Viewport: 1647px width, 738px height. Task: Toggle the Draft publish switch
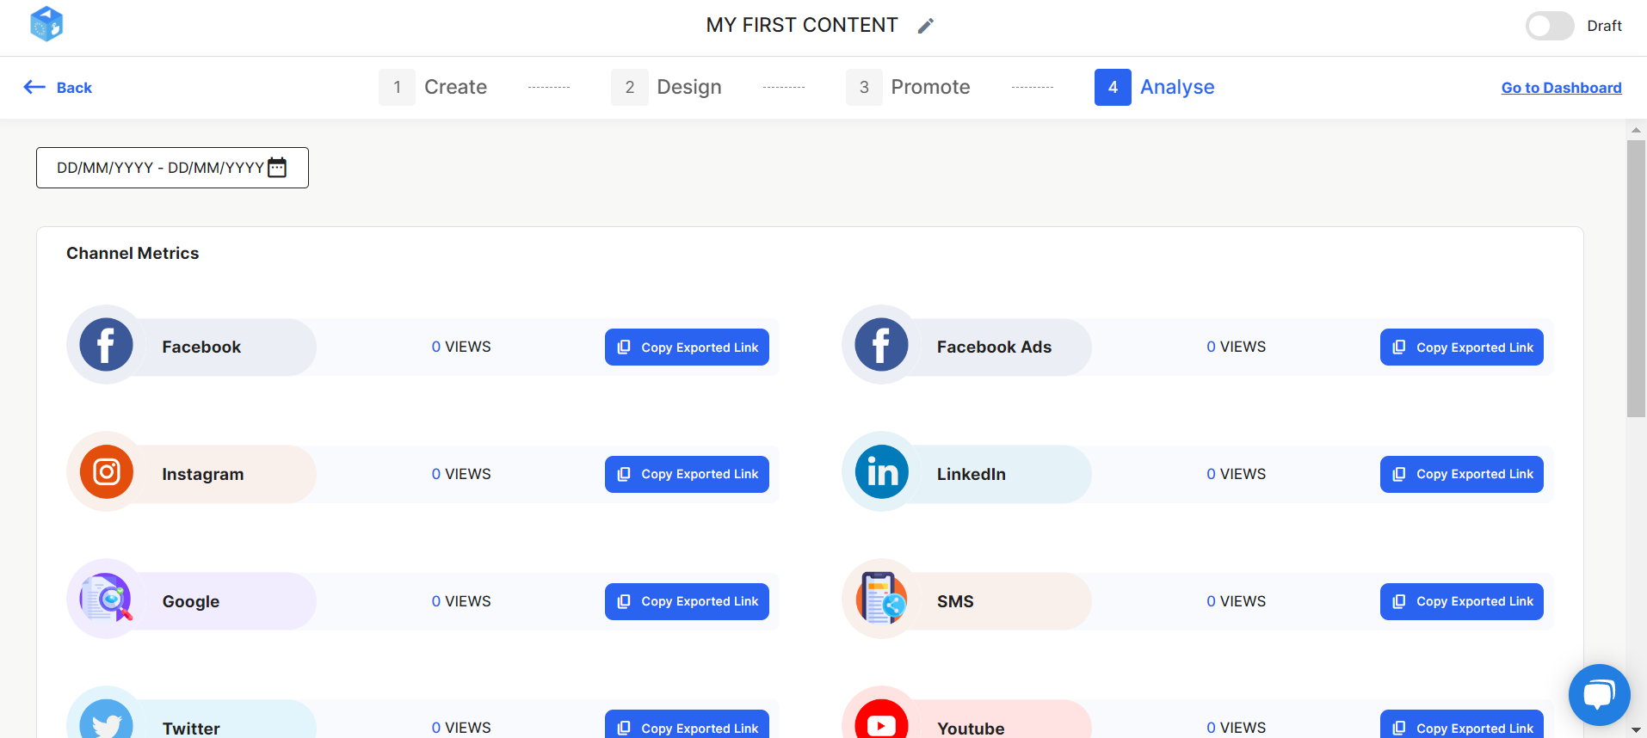pos(1550,26)
